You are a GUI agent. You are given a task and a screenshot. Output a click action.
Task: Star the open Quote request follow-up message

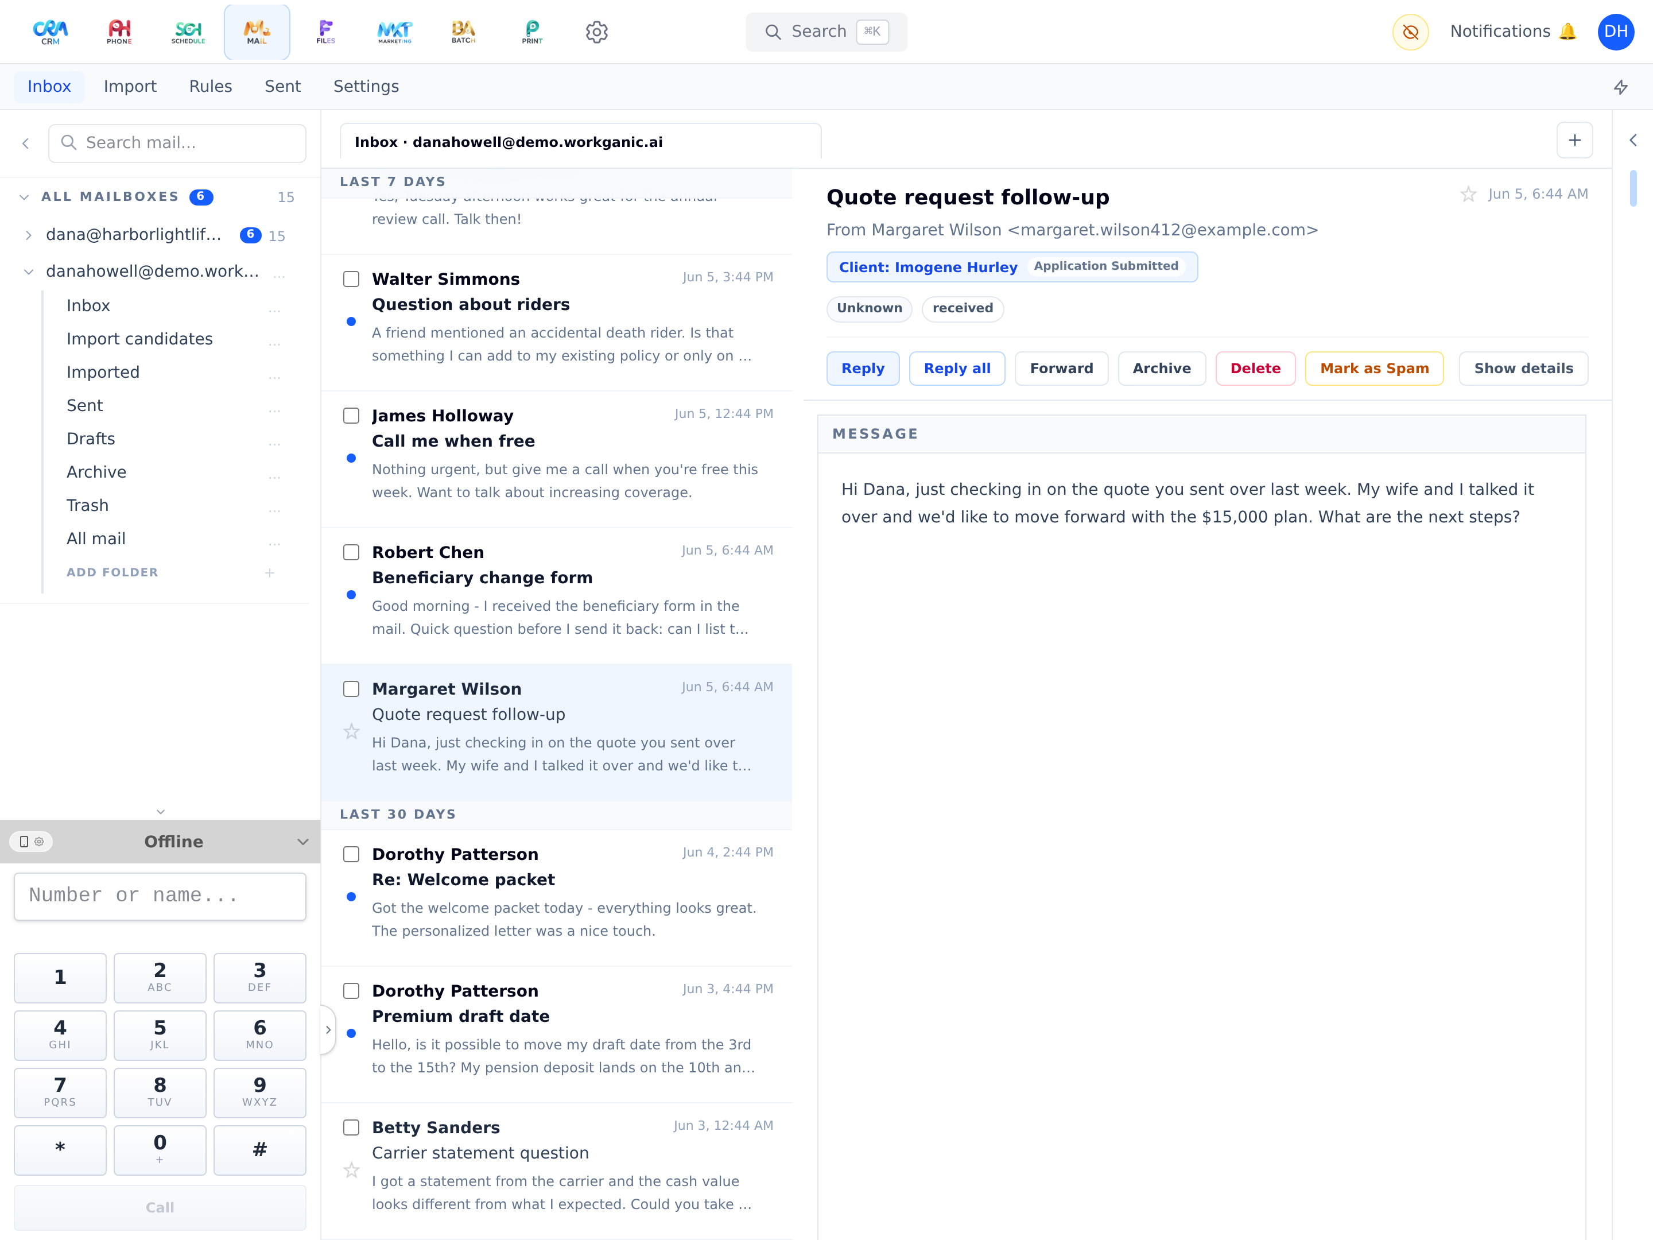(1468, 195)
